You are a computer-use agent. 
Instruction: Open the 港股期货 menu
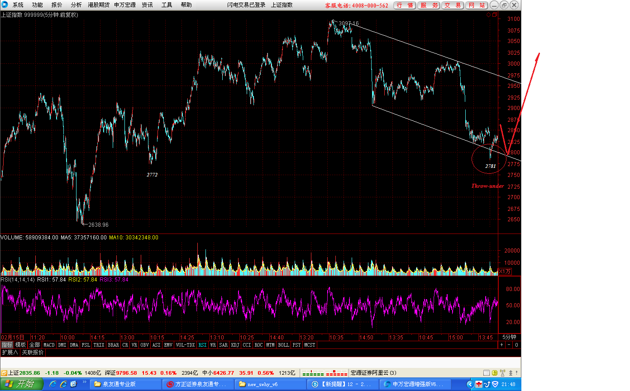tap(99, 5)
